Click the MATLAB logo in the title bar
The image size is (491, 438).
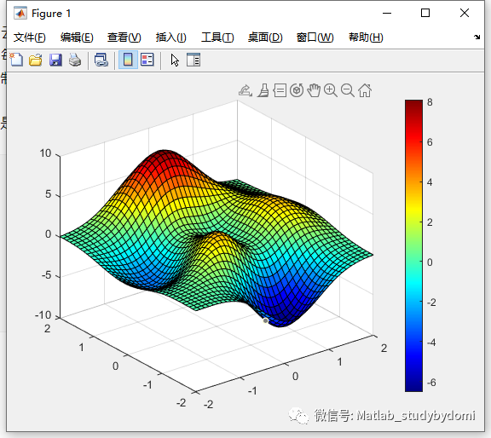tap(20, 13)
